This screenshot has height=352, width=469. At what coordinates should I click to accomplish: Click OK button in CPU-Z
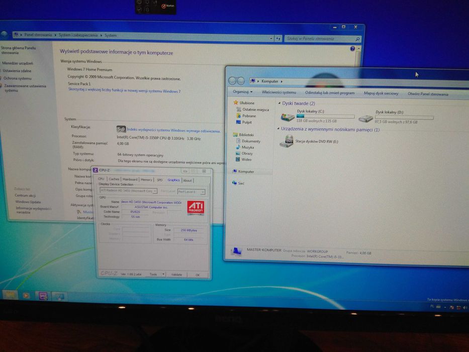tap(198, 275)
